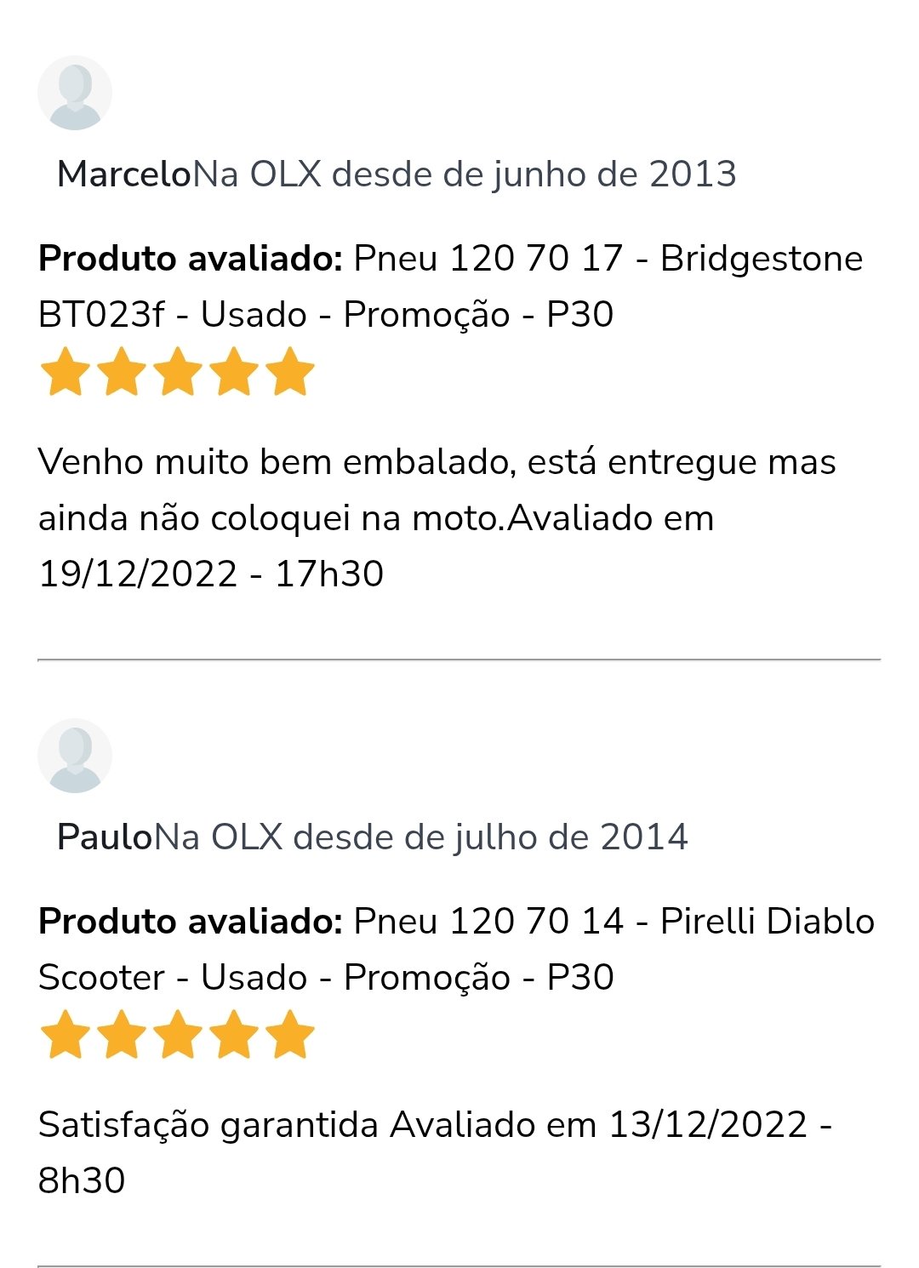Viewport: 919px width, 1268px height.
Task: Click first star in Paulo's rating
Action: [x=66, y=1035]
